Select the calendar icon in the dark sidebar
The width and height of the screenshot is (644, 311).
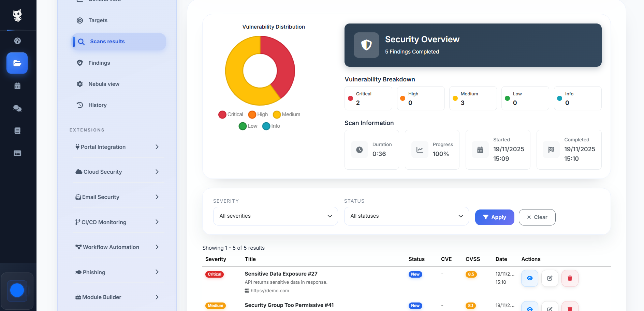[x=17, y=86]
